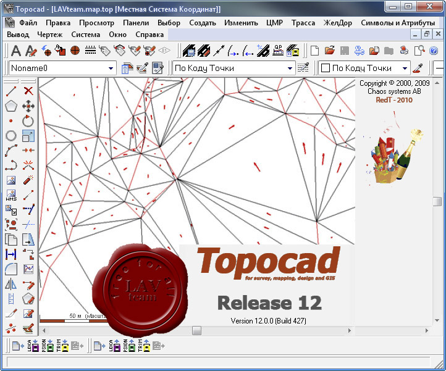Select the Move tool with four arrows
This screenshot has width=446, height=371.
pyautogui.click(x=28, y=106)
